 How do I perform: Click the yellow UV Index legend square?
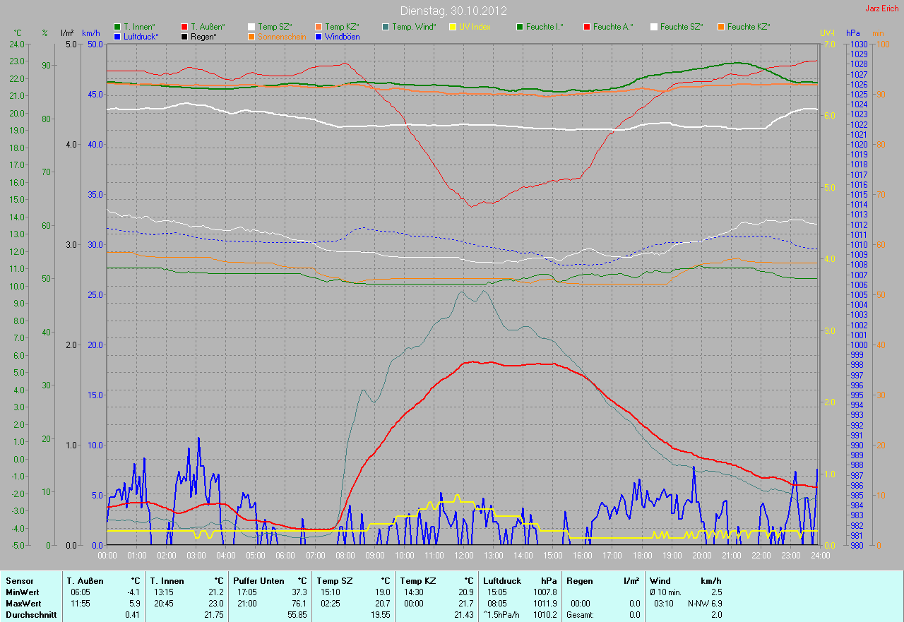pos(453,27)
